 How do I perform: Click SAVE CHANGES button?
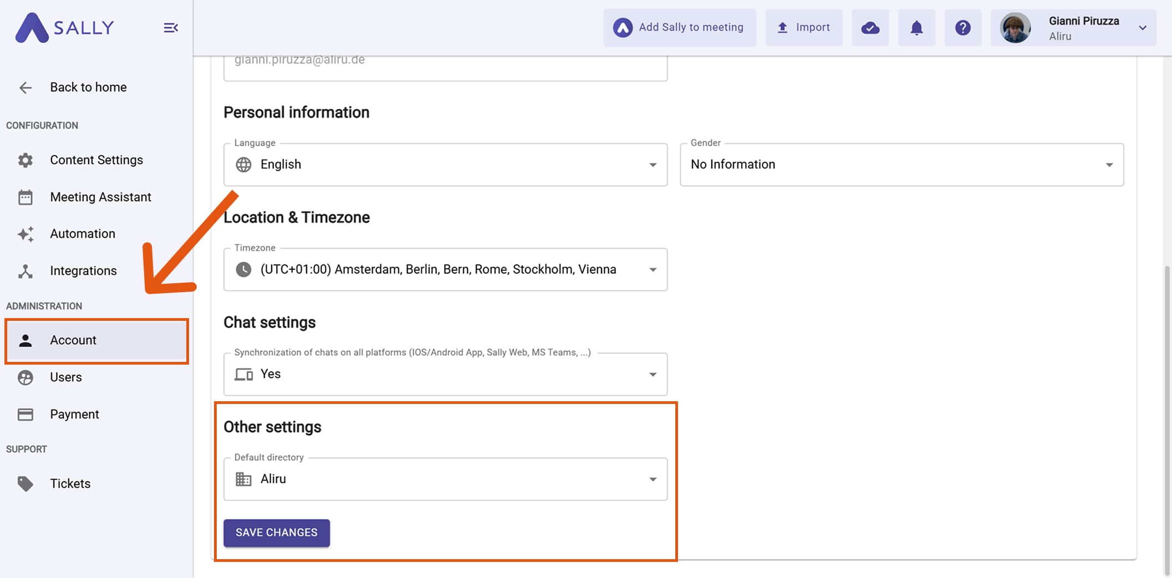tap(277, 533)
